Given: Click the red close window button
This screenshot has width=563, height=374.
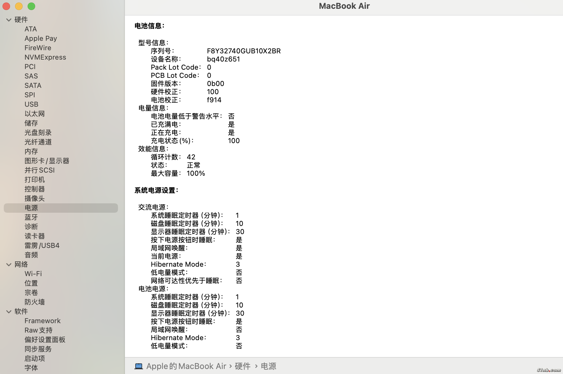Looking at the screenshot, I should [x=6, y=6].
